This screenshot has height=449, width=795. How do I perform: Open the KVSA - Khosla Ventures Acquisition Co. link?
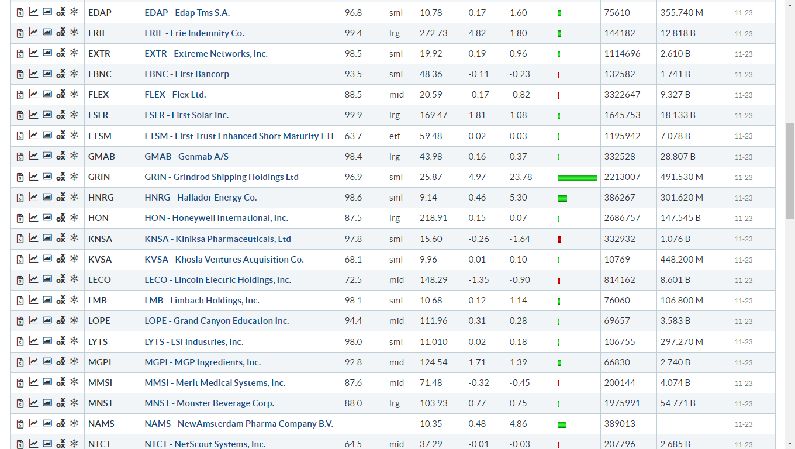pyautogui.click(x=224, y=259)
